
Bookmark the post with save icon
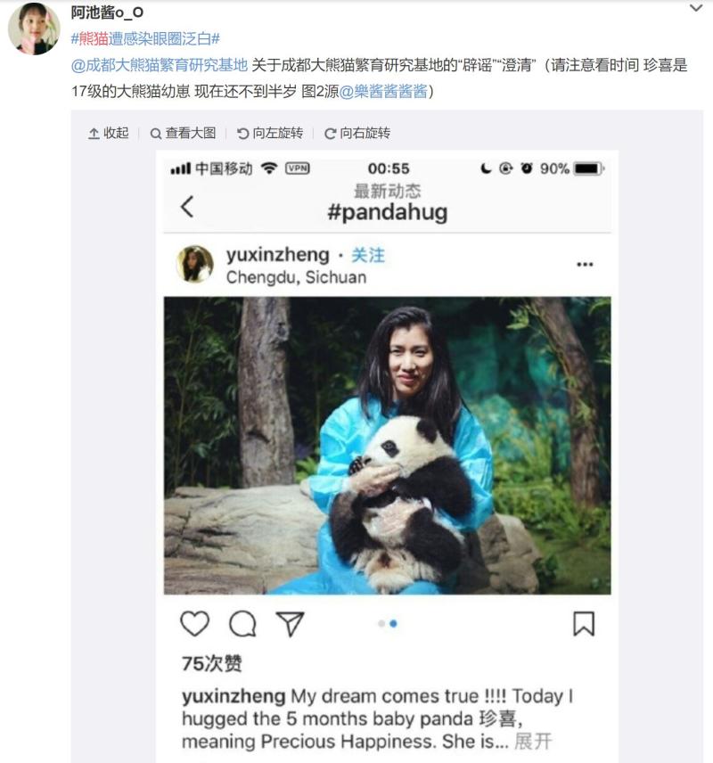(584, 624)
